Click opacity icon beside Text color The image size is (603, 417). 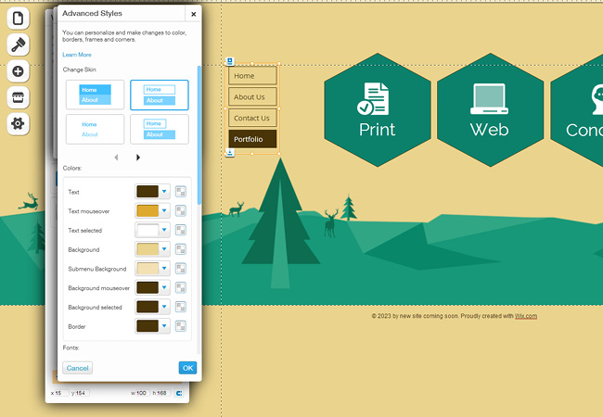coord(181,192)
